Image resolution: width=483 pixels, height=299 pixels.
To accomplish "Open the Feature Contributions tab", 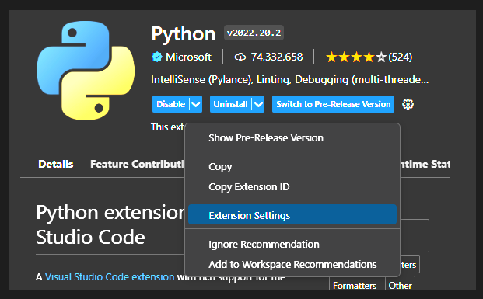I will click(x=137, y=164).
